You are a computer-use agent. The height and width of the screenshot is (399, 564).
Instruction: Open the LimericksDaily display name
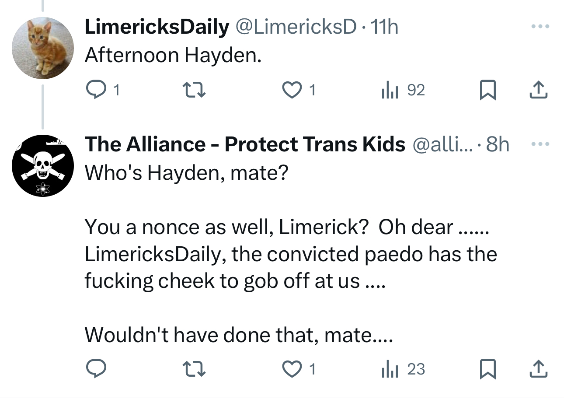pos(157,28)
